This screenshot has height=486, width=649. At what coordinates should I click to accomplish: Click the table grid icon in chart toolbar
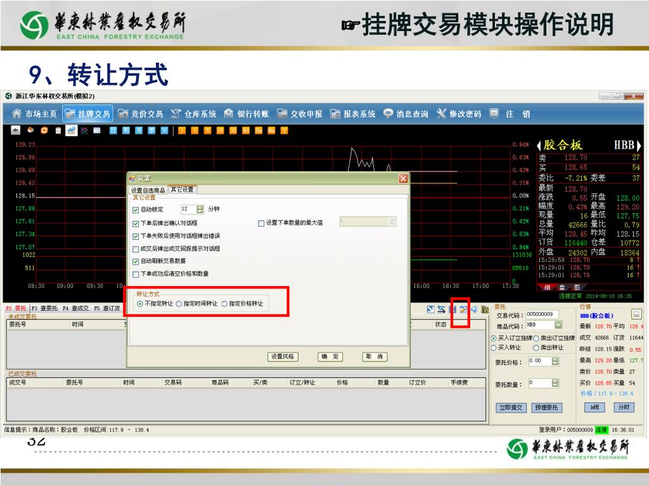[97, 130]
